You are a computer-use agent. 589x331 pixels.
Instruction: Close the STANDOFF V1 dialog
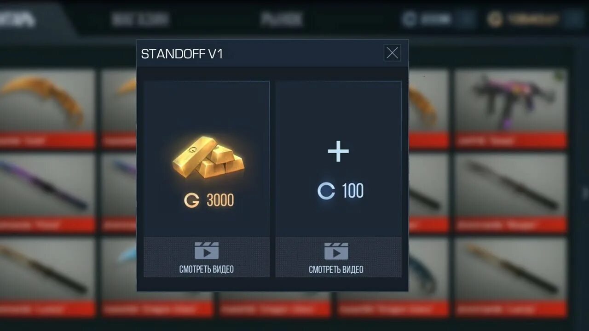pos(392,53)
